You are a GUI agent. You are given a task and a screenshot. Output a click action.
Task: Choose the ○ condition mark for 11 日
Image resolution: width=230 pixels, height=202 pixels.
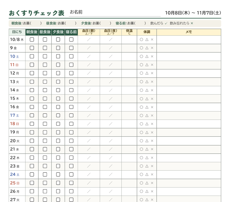pyautogui.click(x=141, y=65)
